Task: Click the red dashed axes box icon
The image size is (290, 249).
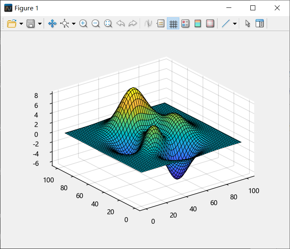Action: [x=210, y=24]
